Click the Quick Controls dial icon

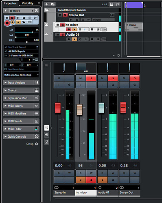[37, 136]
